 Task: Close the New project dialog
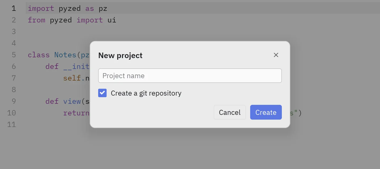click(x=276, y=55)
